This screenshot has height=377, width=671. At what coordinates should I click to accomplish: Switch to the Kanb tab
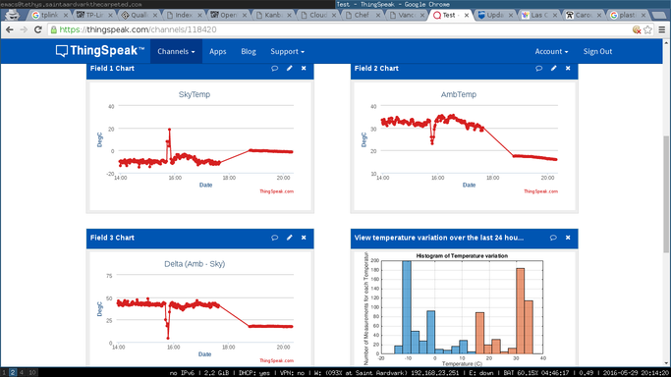click(x=273, y=15)
